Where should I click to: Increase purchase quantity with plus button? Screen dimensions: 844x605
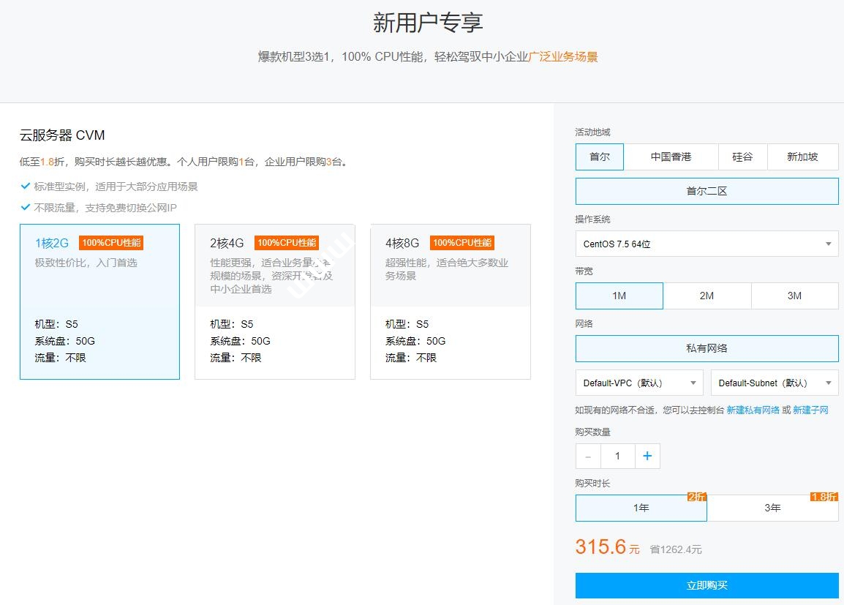pos(647,456)
